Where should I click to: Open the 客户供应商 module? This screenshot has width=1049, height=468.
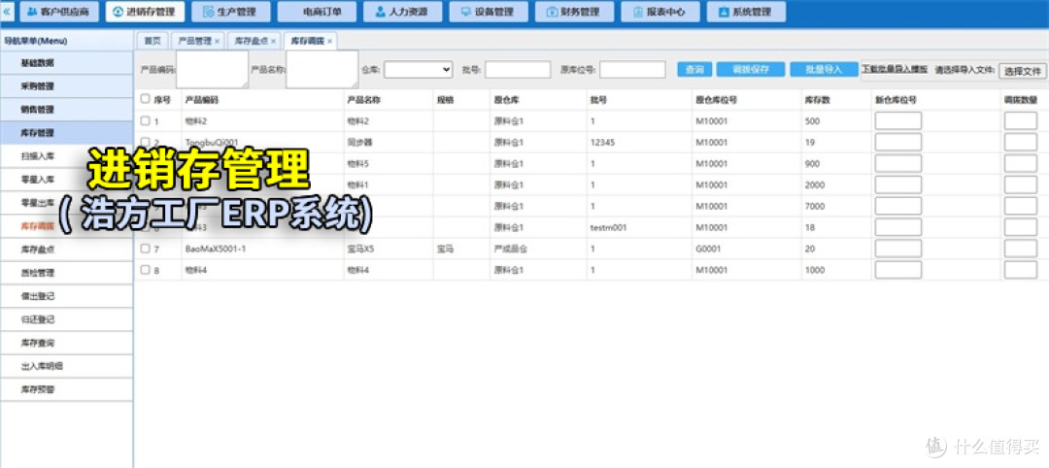coord(59,12)
